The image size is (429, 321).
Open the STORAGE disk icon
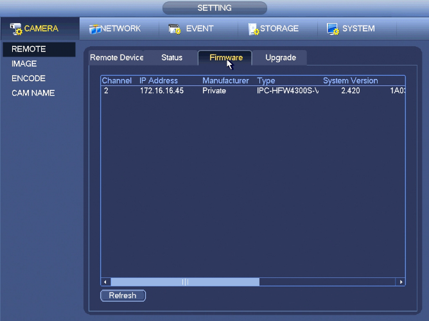pos(254,29)
